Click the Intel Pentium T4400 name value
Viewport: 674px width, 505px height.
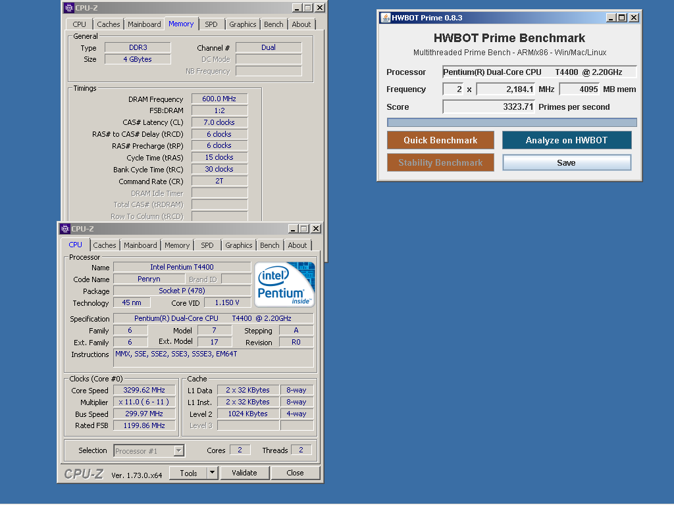182,267
